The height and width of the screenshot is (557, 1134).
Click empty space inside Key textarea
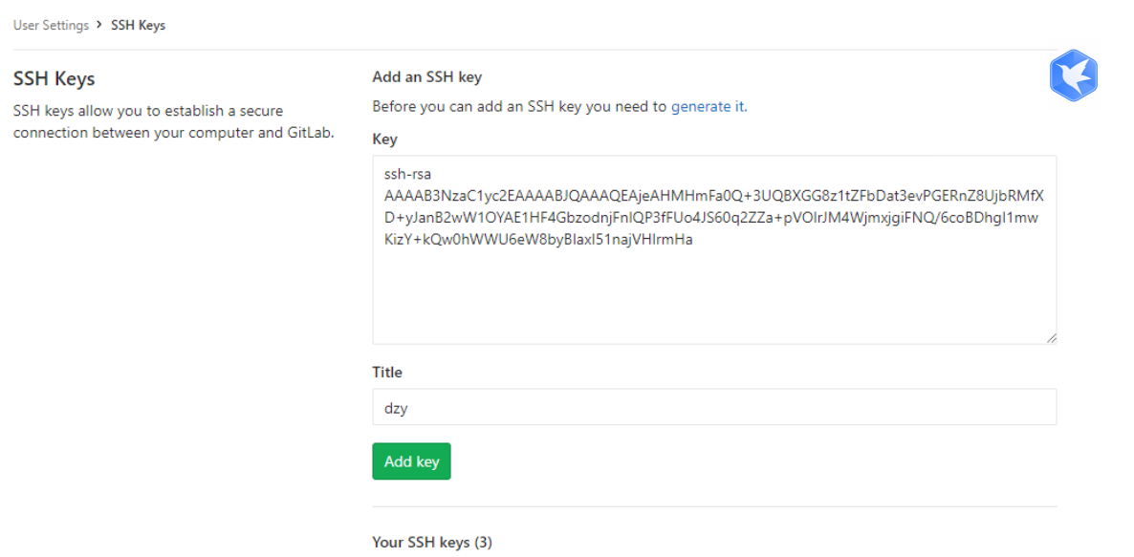714,296
